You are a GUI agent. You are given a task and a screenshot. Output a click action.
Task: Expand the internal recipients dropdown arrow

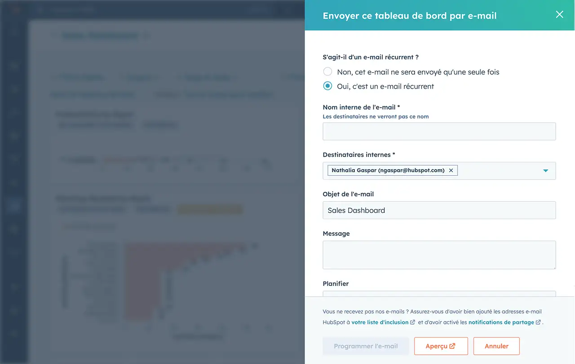[545, 171]
